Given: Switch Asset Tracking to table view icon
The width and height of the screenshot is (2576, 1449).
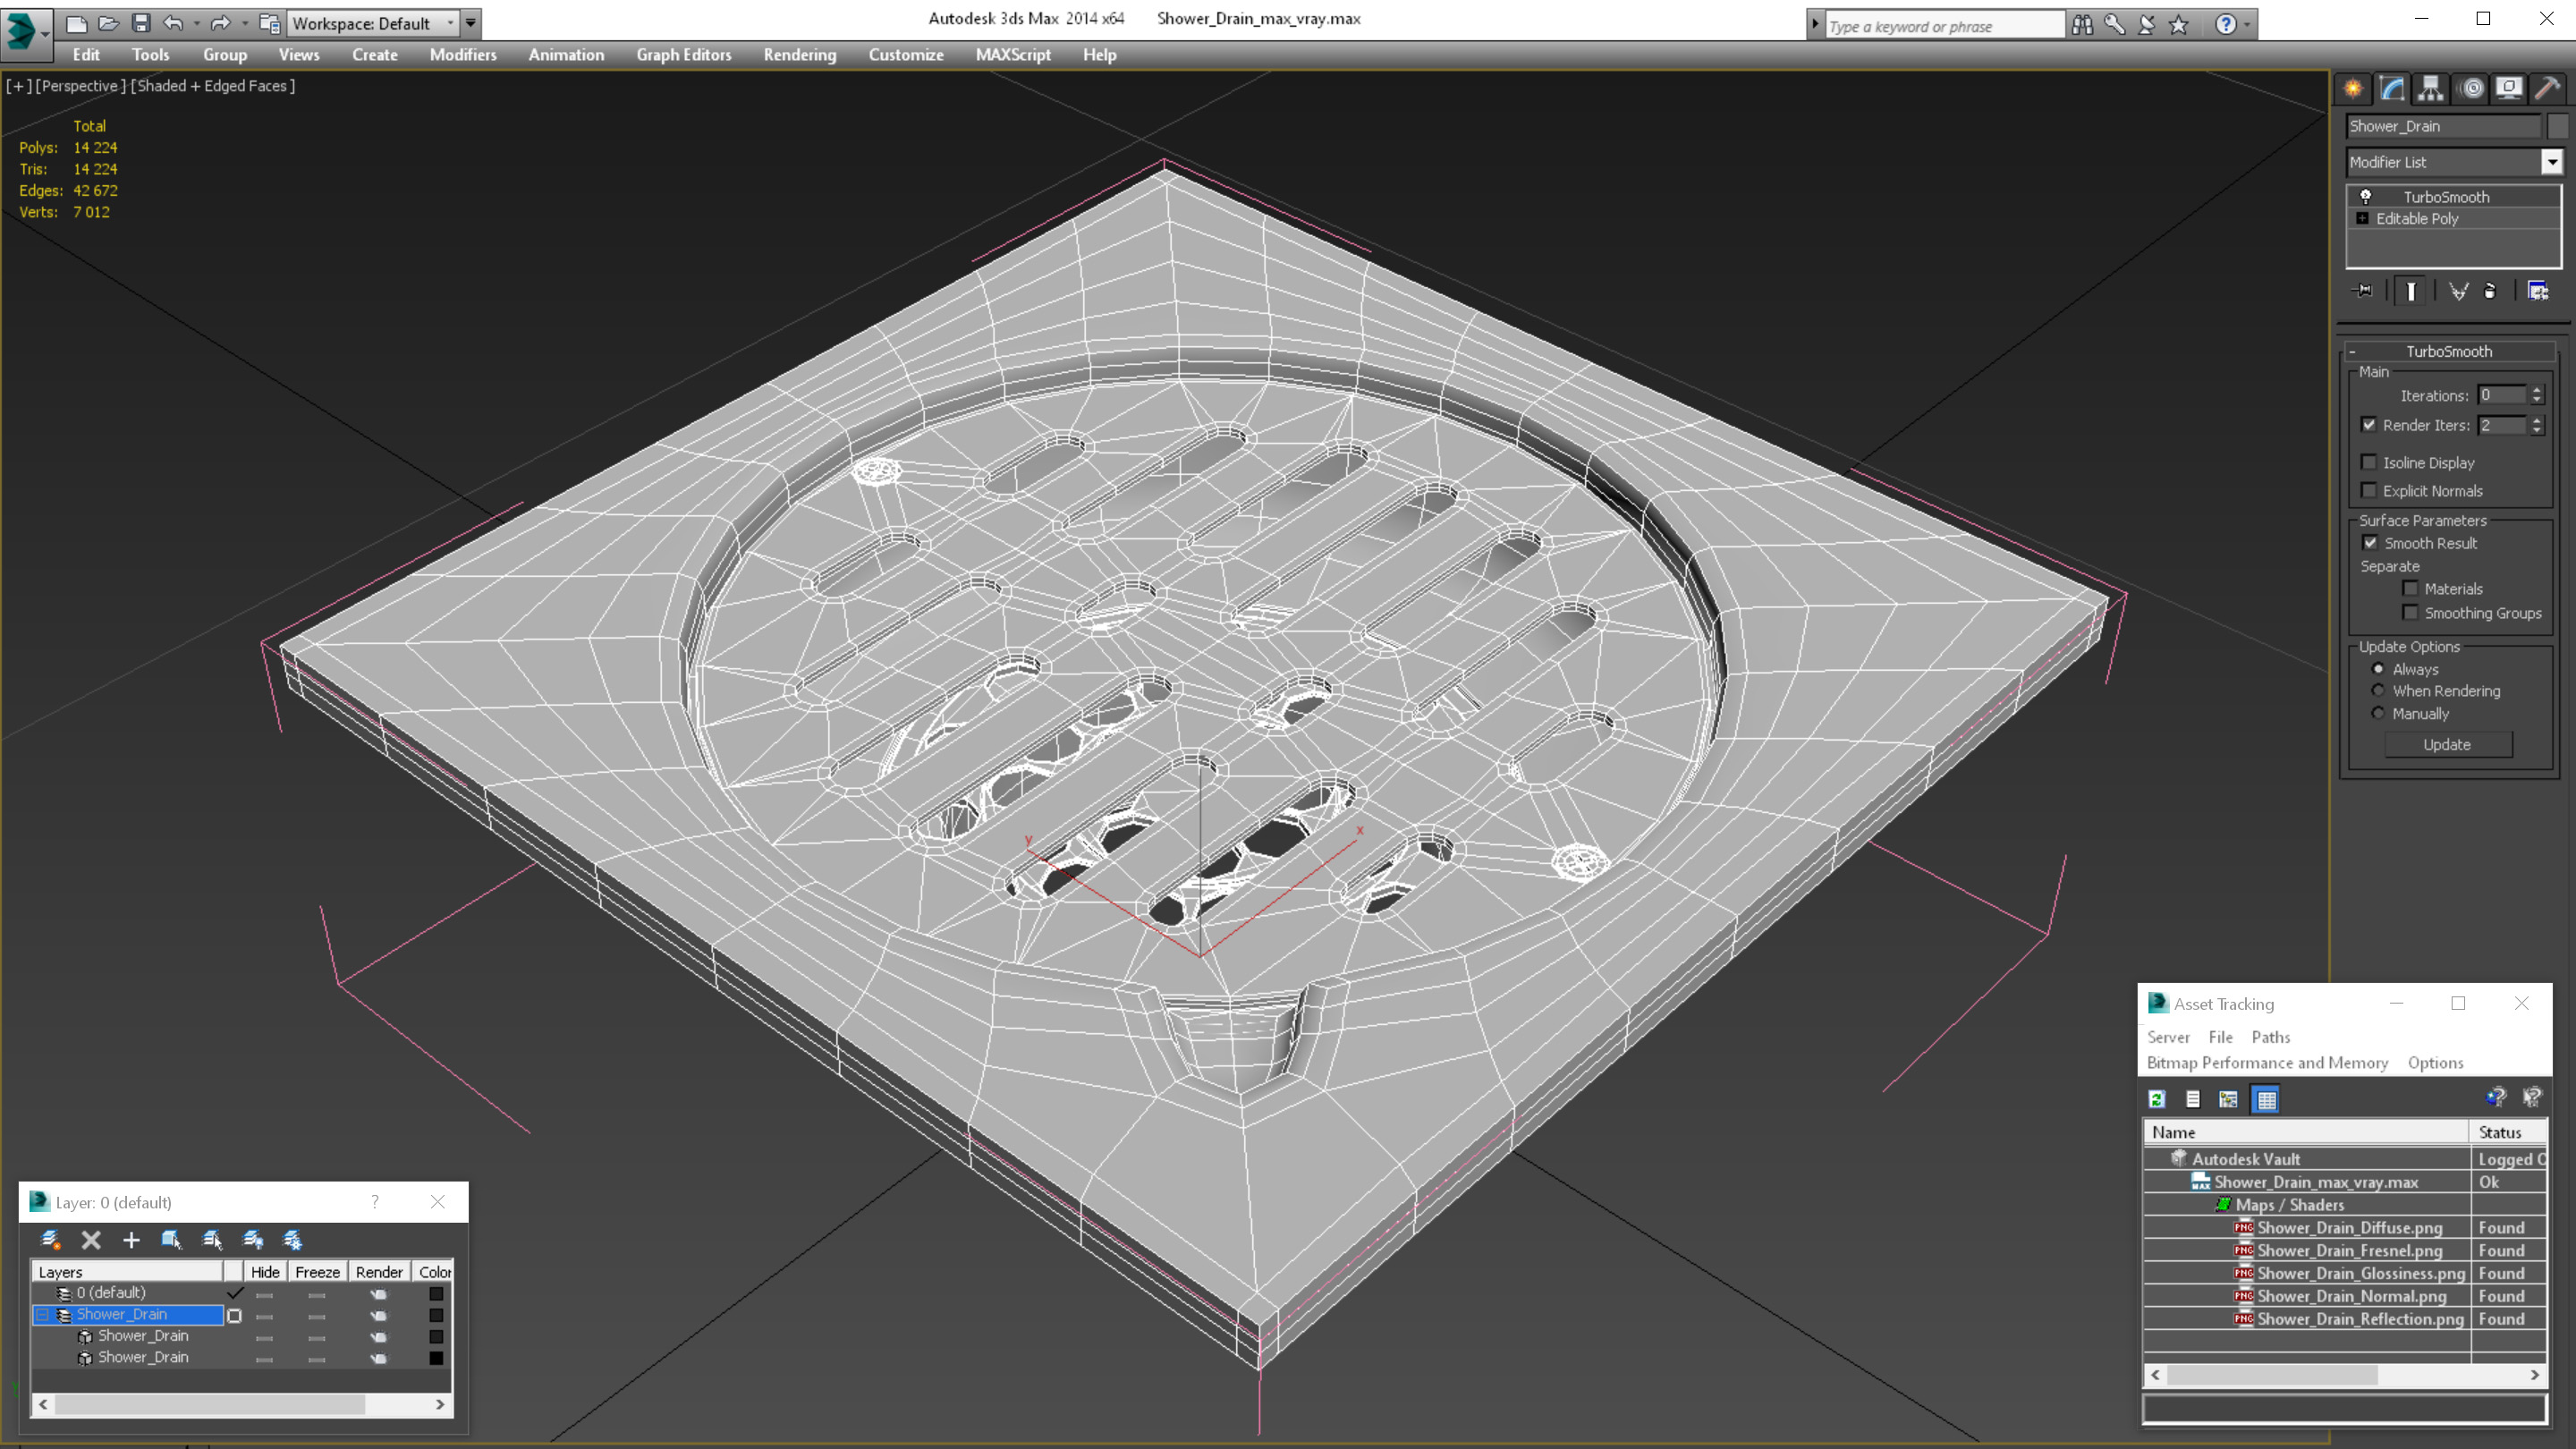Looking at the screenshot, I should [2266, 1099].
